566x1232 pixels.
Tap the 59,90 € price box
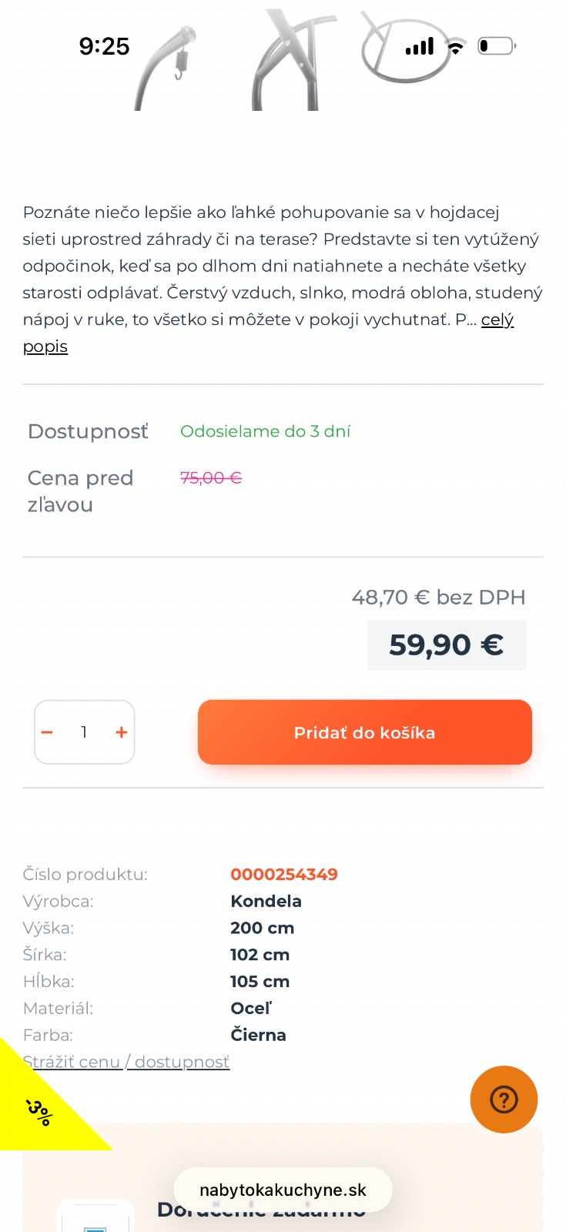click(x=446, y=645)
